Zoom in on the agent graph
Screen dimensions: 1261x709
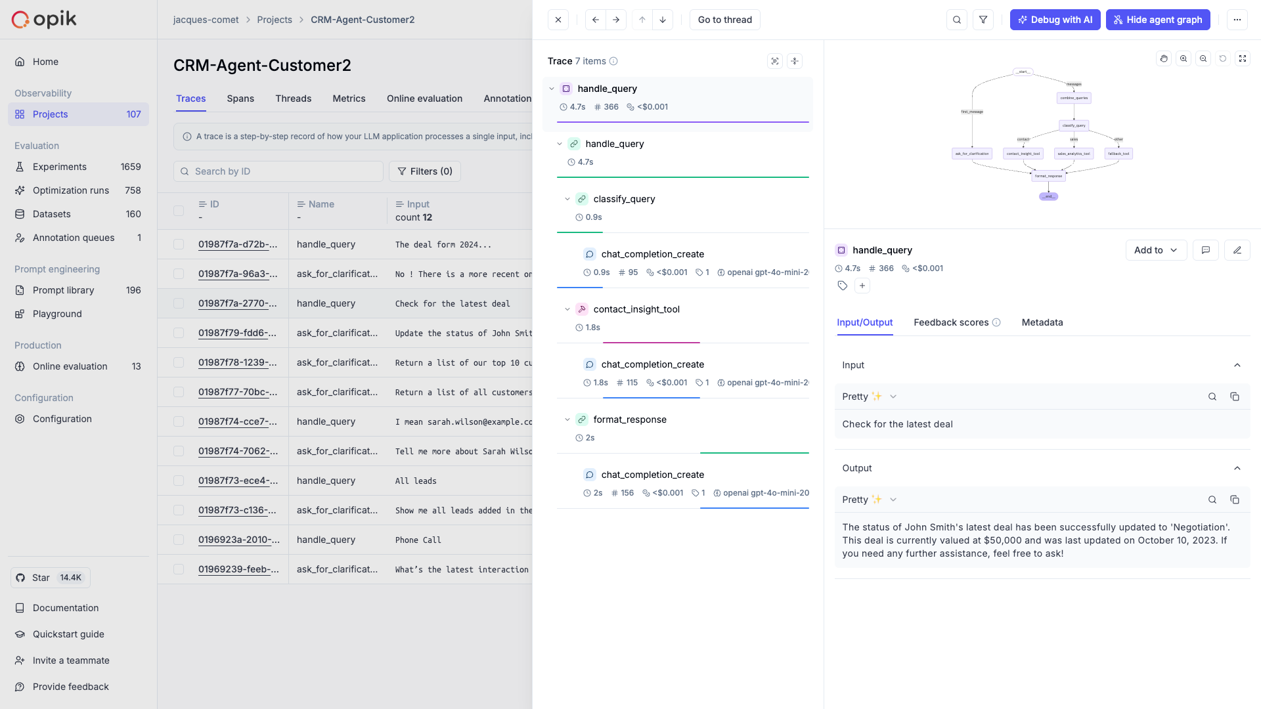coord(1183,58)
